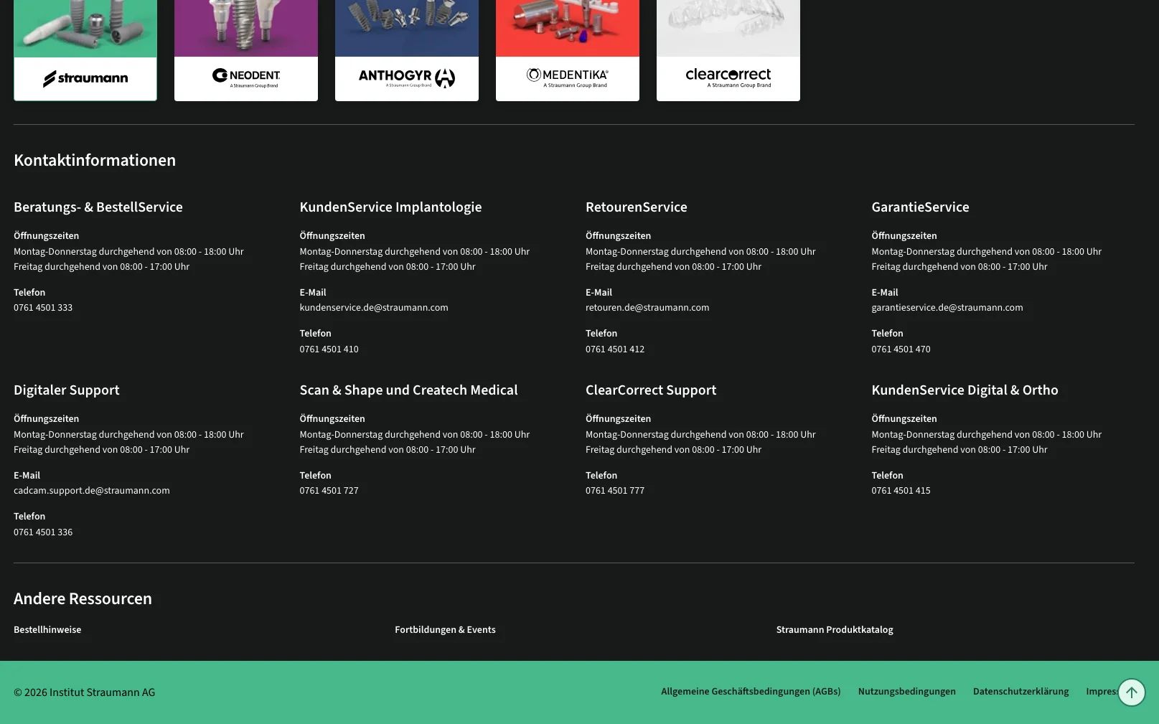Click the ClearCorrect Support heading
1159x724 pixels.
(x=651, y=390)
